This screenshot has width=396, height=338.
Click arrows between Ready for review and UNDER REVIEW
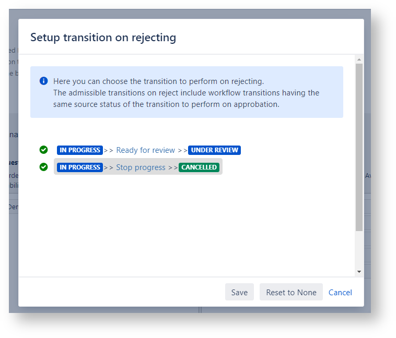click(x=182, y=150)
